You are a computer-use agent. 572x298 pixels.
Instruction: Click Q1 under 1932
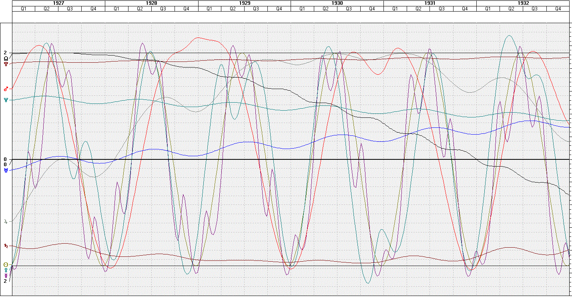(x=488, y=8)
